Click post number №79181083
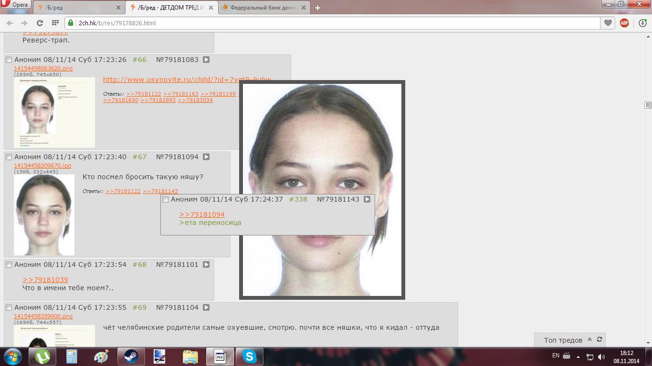Screen dimensions: 652x366 [x=177, y=60]
